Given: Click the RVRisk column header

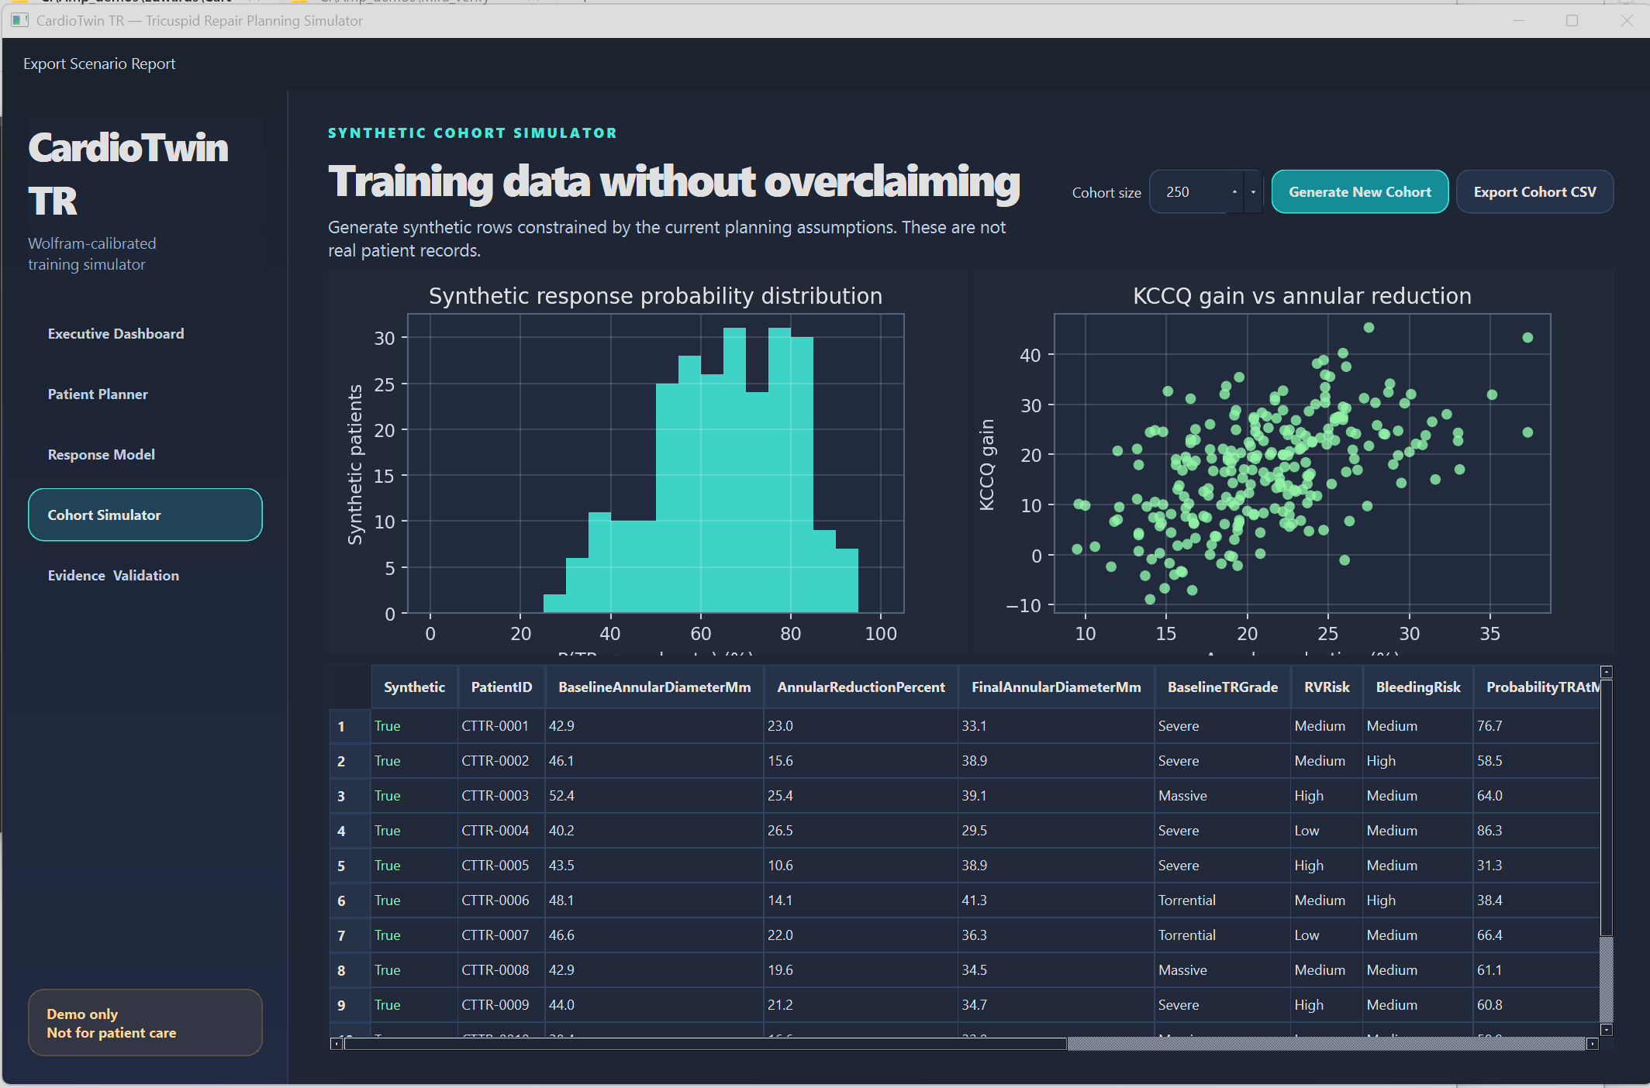Looking at the screenshot, I should tap(1327, 687).
